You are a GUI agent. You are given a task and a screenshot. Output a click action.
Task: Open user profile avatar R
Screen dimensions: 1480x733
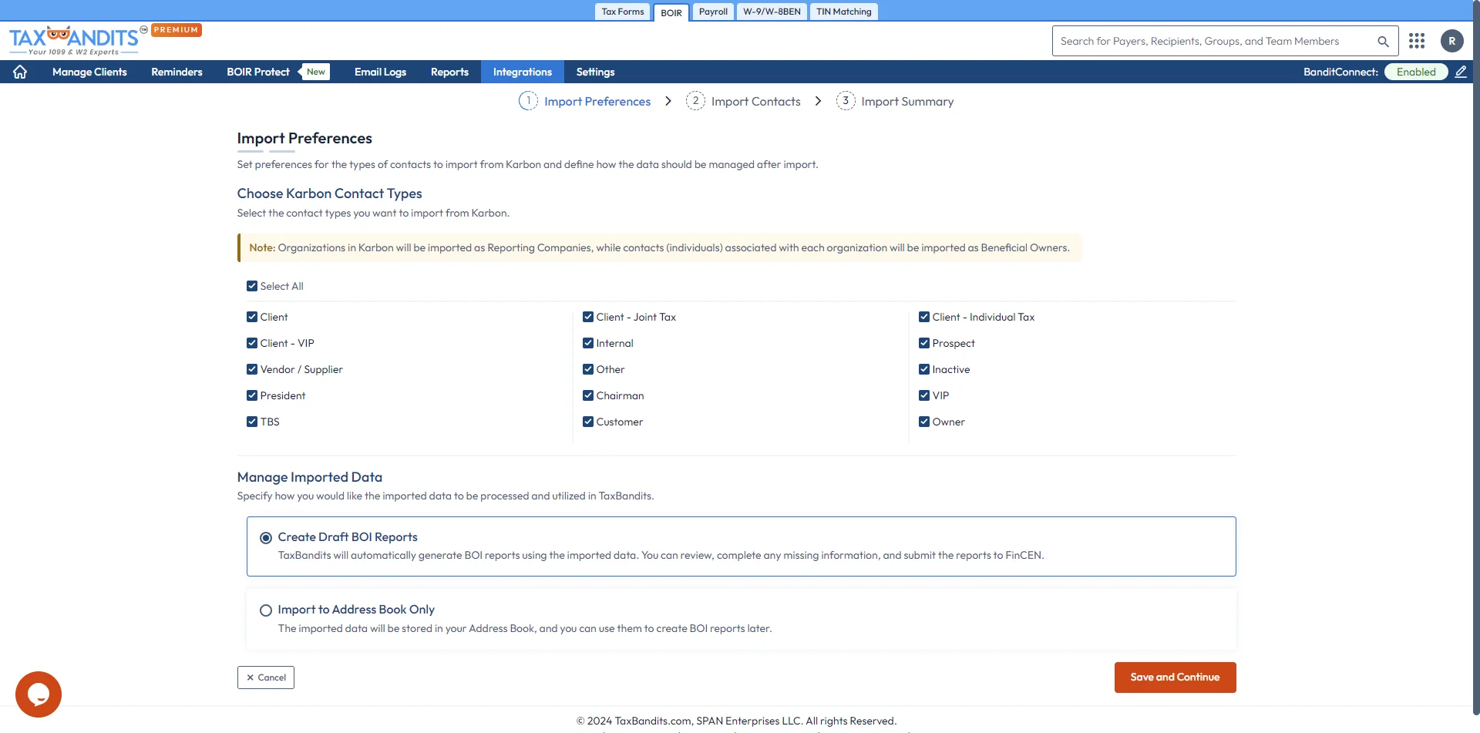click(x=1452, y=41)
